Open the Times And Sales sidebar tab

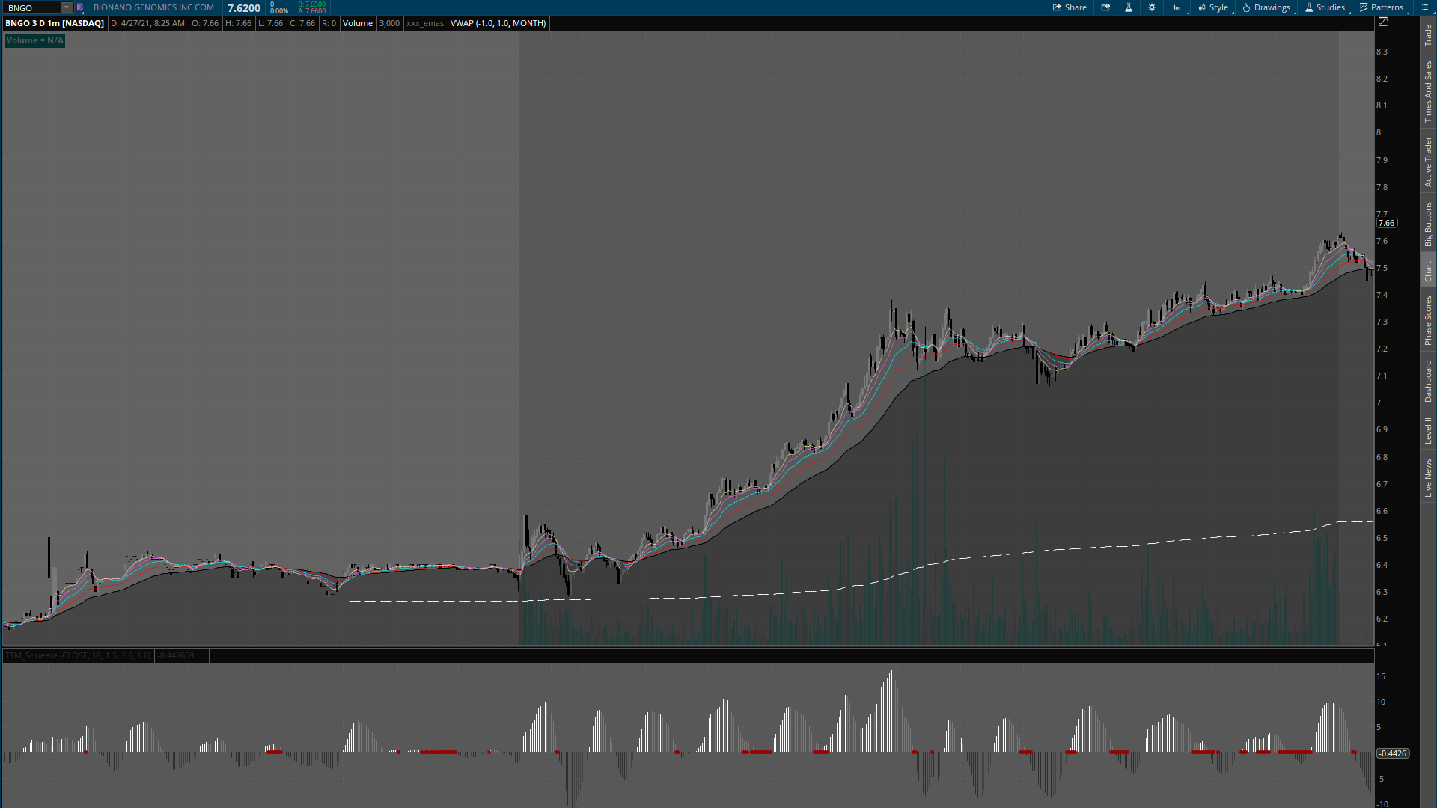tap(1428, 91)
